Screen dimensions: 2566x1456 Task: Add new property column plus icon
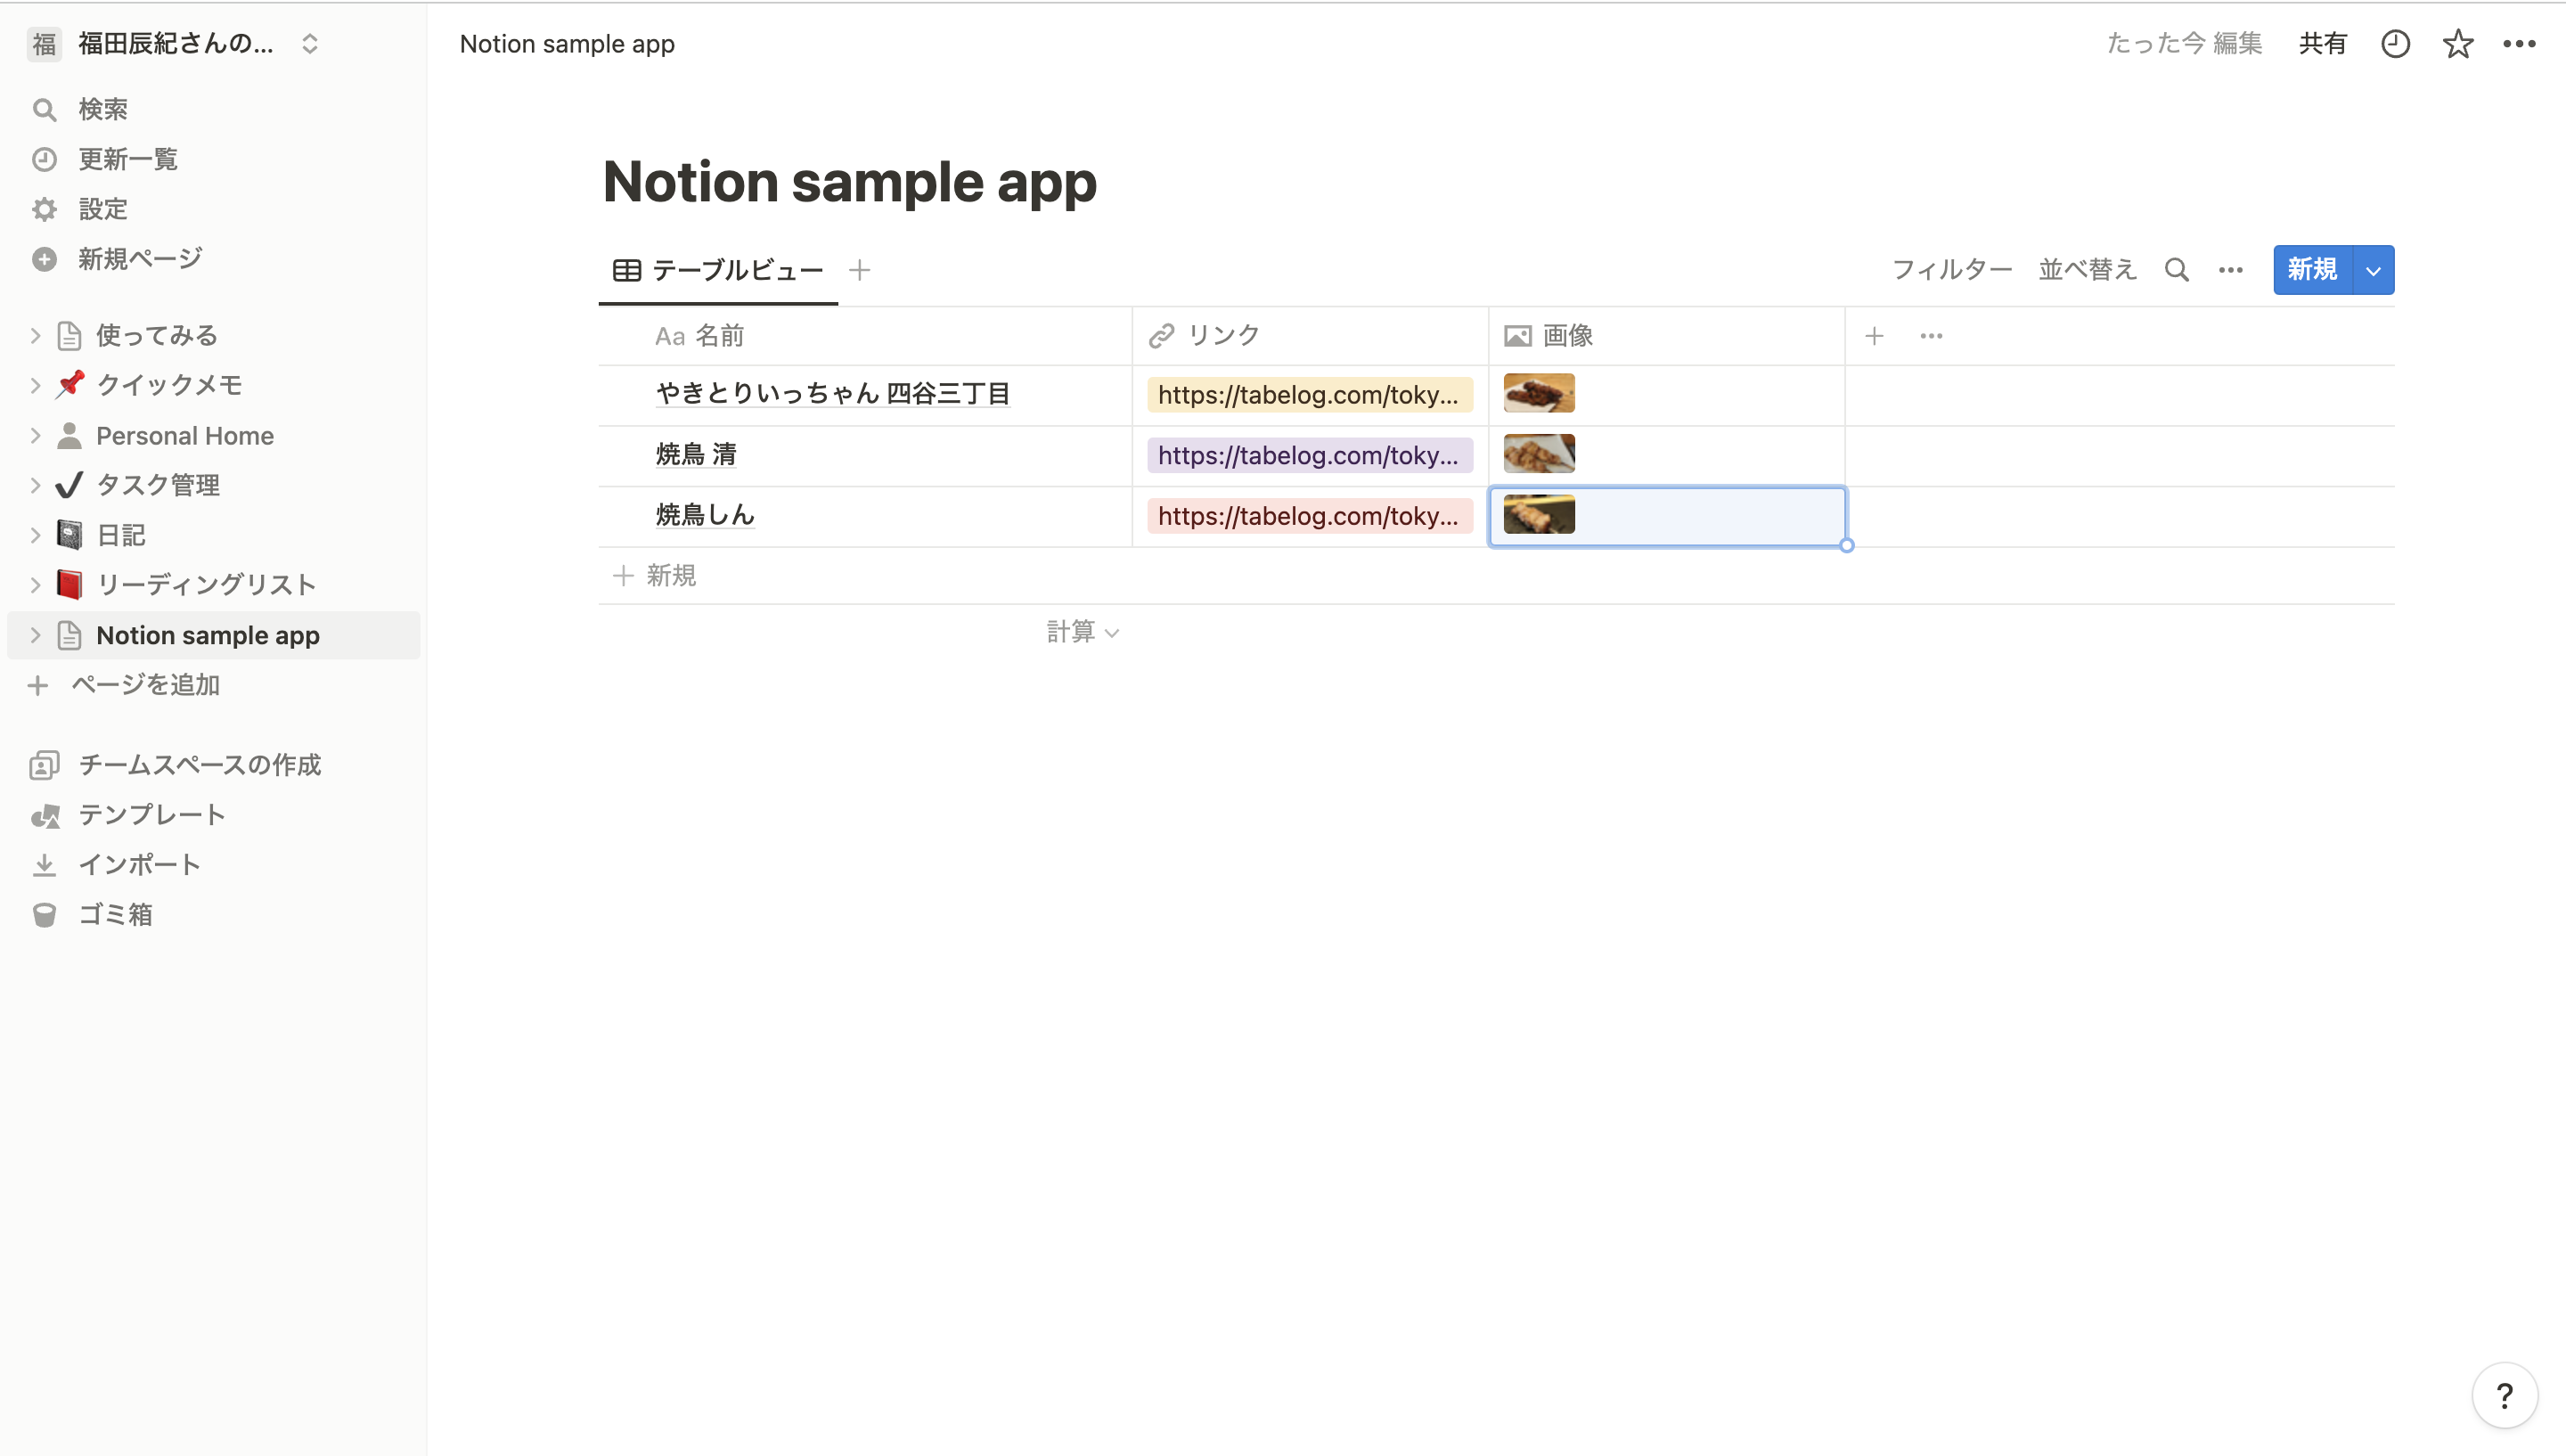tap(1875, 336)
